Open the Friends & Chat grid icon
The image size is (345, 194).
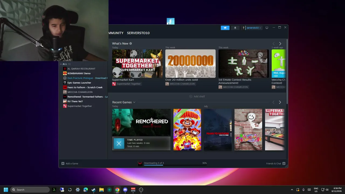tap(284, 164)
